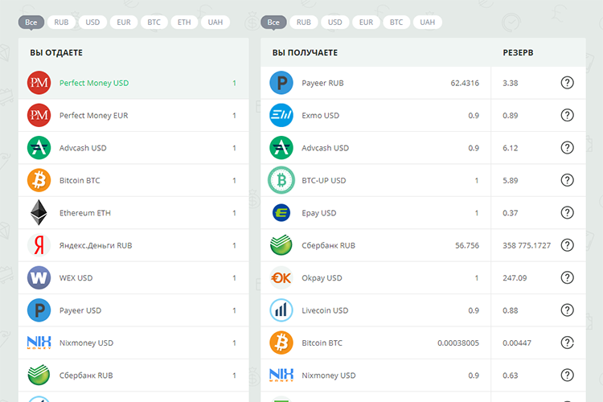Image resolution: width=603 pixels, height=402 pixels.
Task: Open help for Exmo USD reserve
Action: click(x=568, y=116)
